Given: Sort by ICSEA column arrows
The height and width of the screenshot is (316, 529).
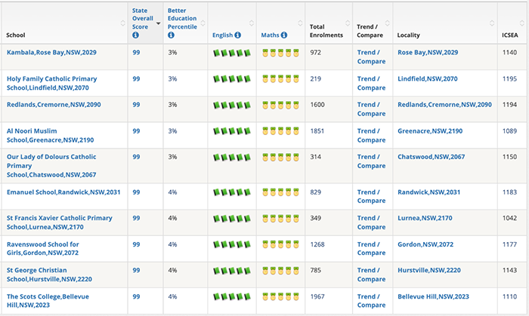Looking at the screenshot, I should (x=522, y=23).
